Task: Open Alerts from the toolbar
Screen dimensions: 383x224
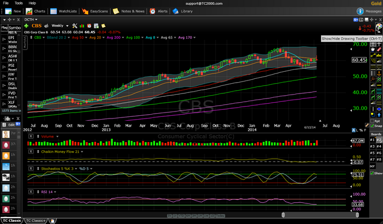Action: tap(159, 11)
